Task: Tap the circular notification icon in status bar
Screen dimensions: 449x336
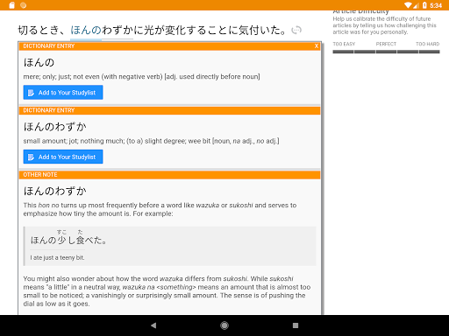Action: pyautogui.click(x=24, y=5)
